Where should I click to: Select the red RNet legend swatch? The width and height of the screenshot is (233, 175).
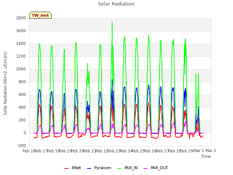coord(66,168)
